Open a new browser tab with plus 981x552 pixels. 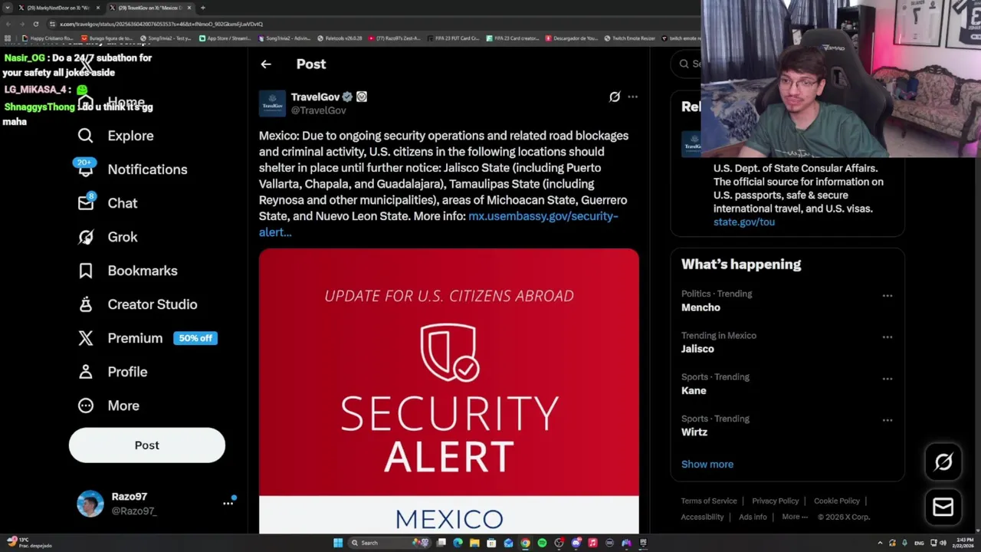pyautogui.click(x=202, y=8)
